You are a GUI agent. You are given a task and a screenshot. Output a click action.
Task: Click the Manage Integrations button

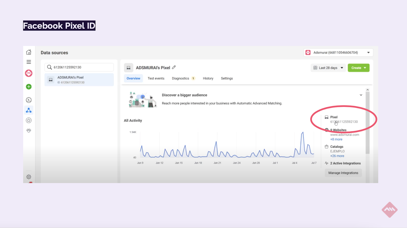[343, 173]
